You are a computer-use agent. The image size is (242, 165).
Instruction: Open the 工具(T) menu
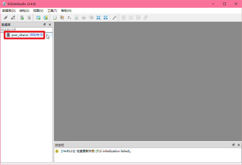click(x=52, y=11)
